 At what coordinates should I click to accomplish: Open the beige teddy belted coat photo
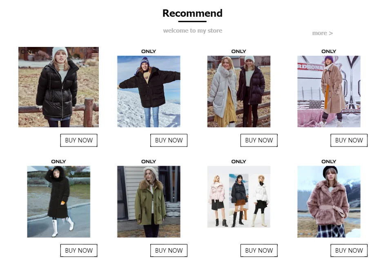(x=329, y=91)
